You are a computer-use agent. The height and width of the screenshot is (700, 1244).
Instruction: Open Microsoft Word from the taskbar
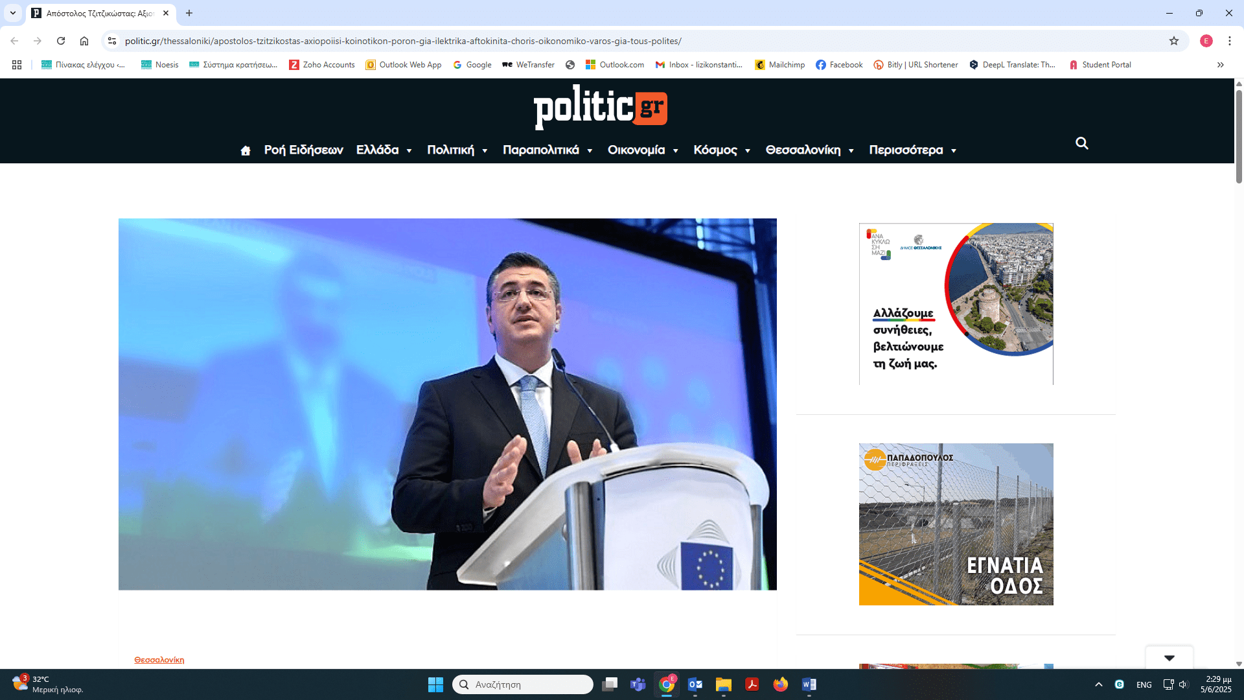click(809, 684)
